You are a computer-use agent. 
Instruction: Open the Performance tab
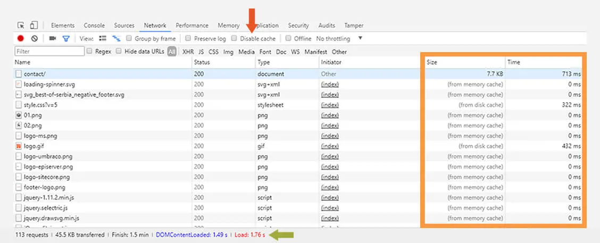click(192, 25)
